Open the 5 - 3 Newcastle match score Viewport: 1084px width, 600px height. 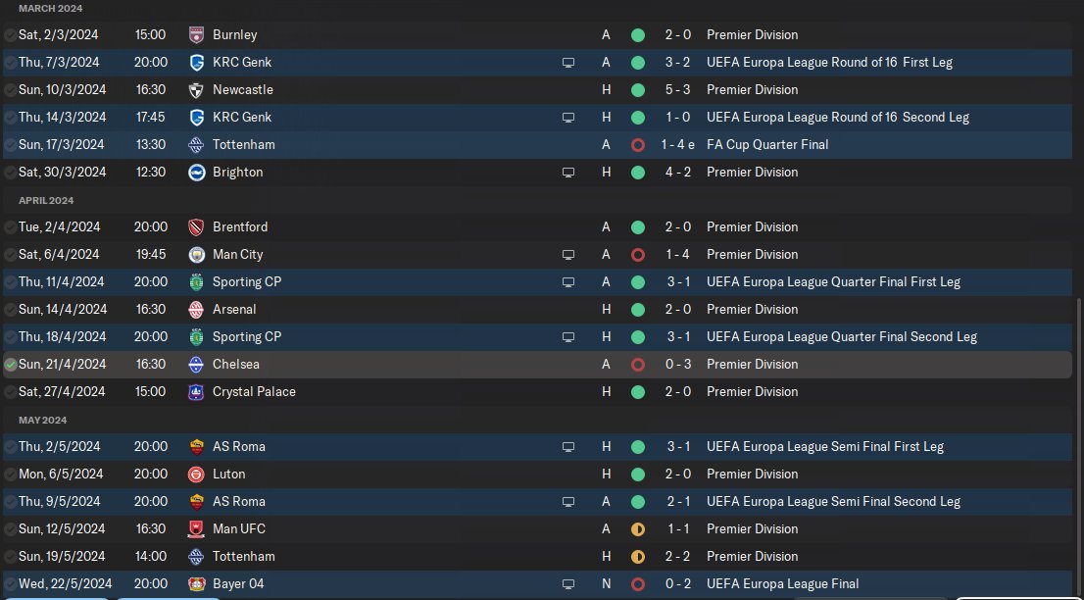pyautogui.click(x=677, y=90)
